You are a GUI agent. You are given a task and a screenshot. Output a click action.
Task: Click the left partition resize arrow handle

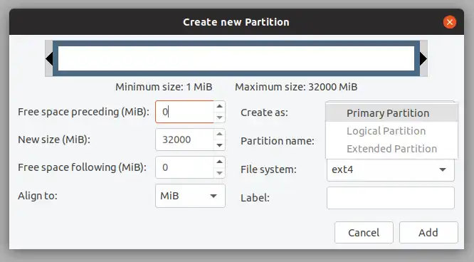point(49,58)
